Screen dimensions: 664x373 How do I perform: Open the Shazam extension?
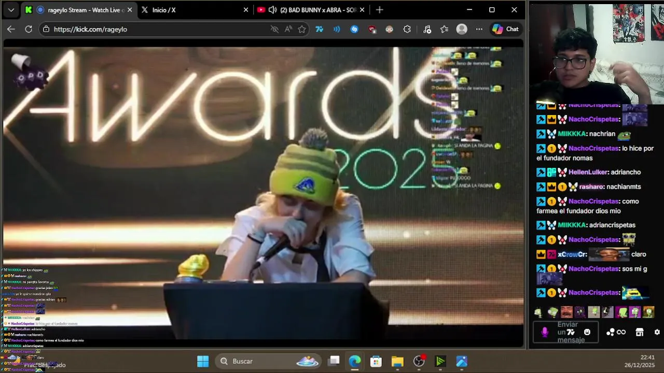354,29
